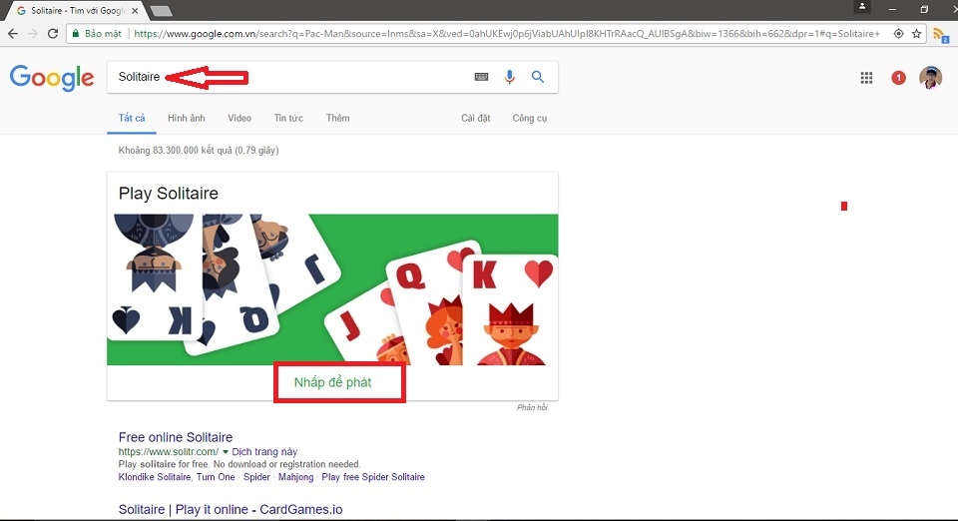Bookmark this page with the star icon
The height and width of the screenshot is (521, 958).
916,34
